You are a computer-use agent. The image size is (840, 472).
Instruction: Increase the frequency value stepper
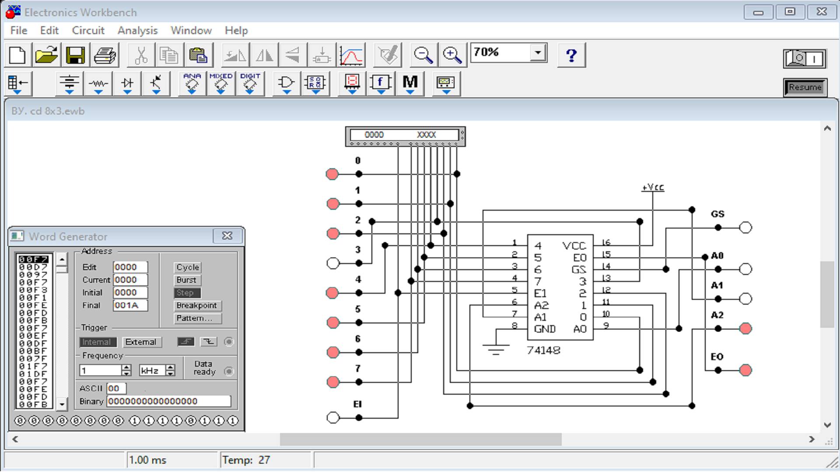point(126,368)
